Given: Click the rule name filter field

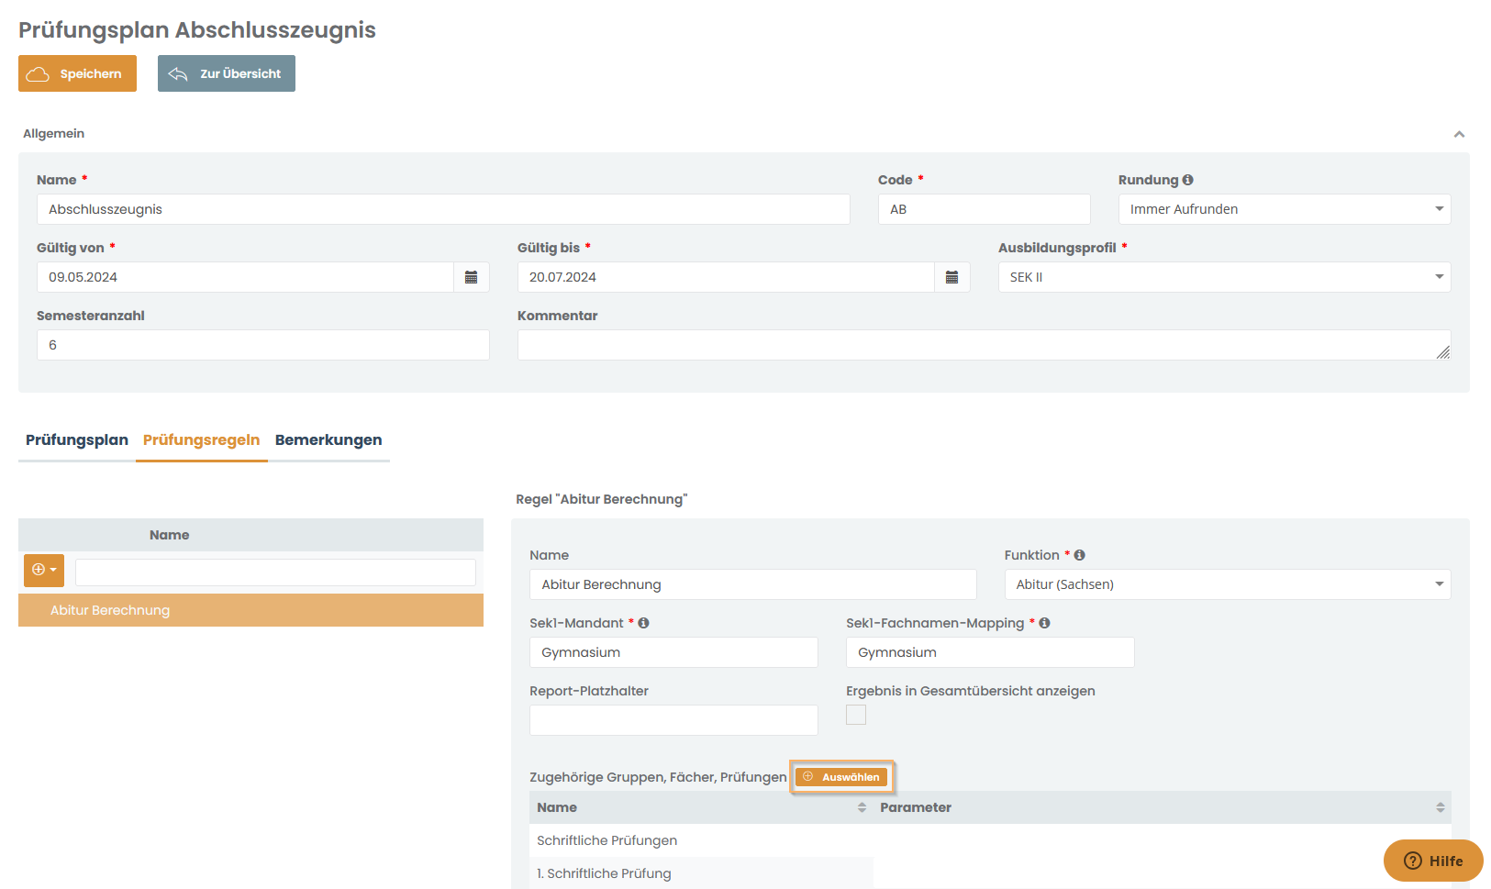Looking at the screenshot, I should pos(275,572).
